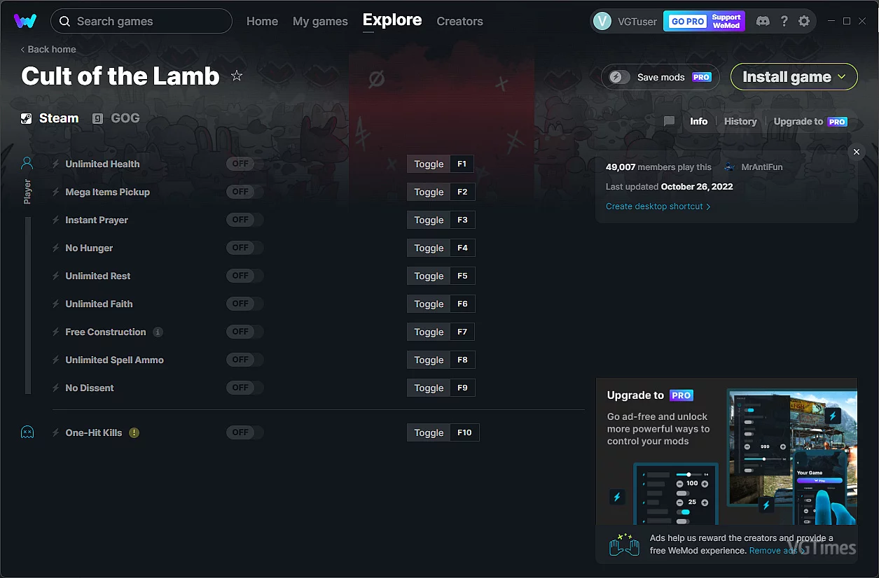This screenshot has width=879, height=578.
Task: Toggle Unlimited Health switch on
Action: [244, 164]
